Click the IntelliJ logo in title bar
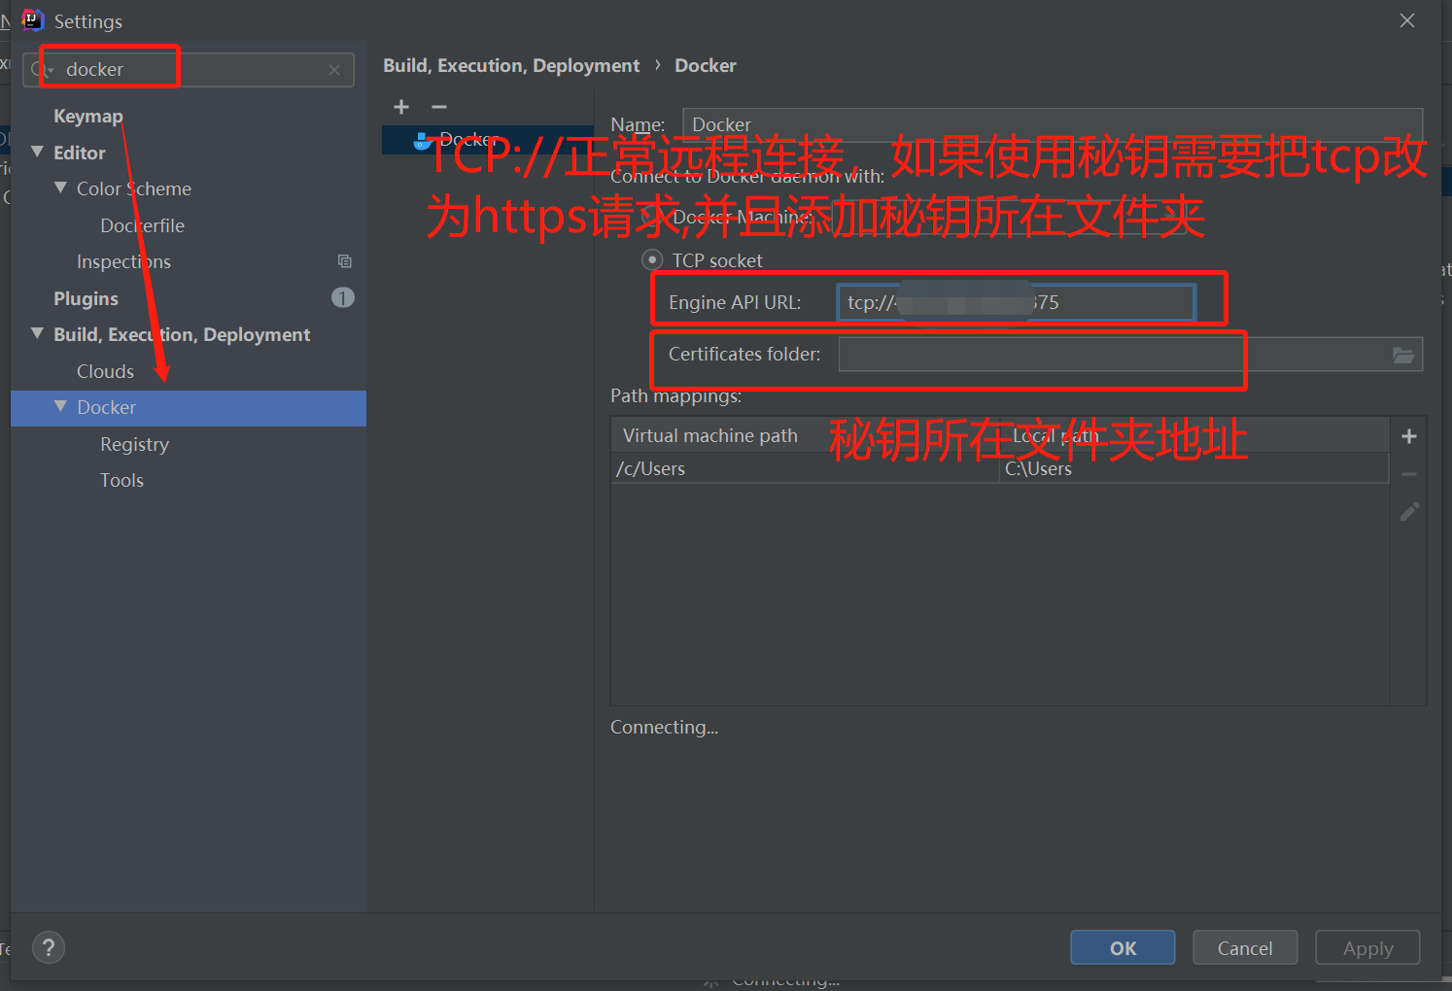Viewport: 1452px width, 991px height. click(33, 20)
